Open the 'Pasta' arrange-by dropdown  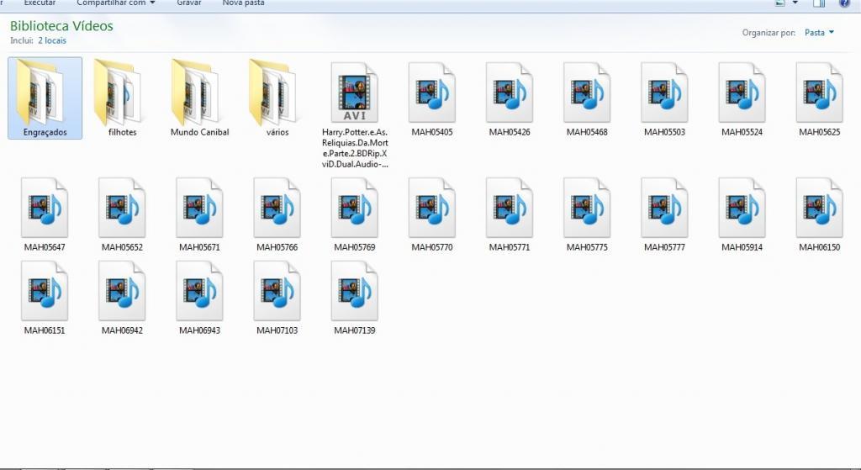(819, 33)
